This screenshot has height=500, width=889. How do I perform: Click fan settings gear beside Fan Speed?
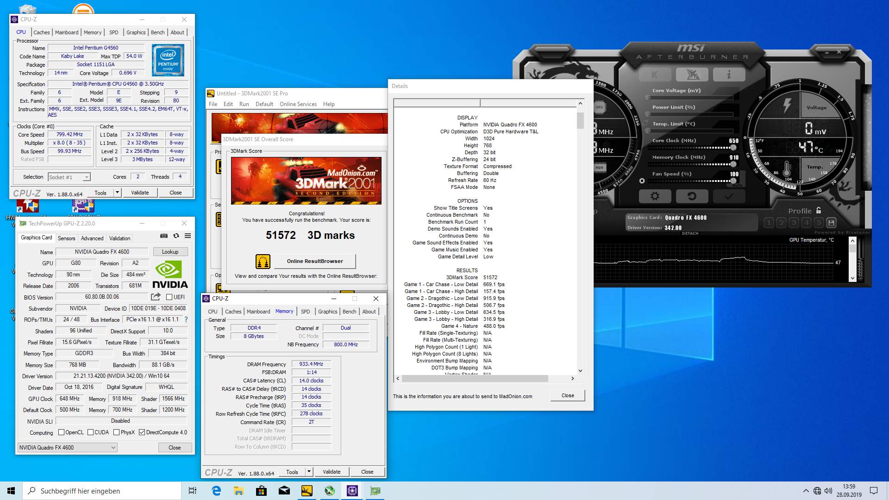point(642,181)
